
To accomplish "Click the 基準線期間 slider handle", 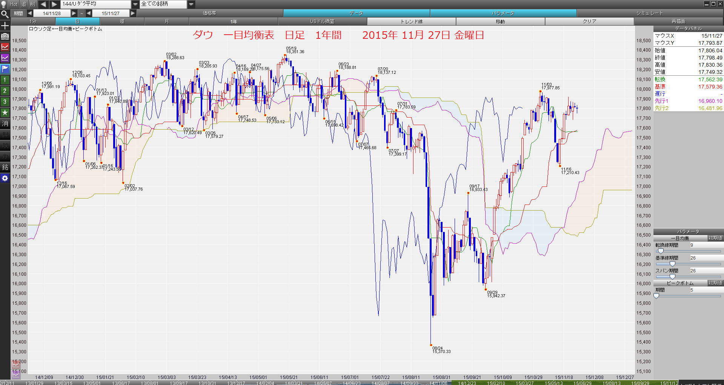I will point(672,264).
